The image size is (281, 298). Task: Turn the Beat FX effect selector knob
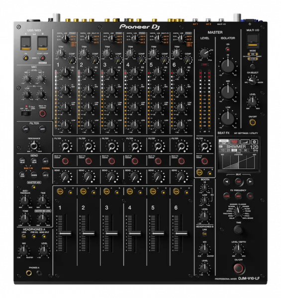[237, 212]
